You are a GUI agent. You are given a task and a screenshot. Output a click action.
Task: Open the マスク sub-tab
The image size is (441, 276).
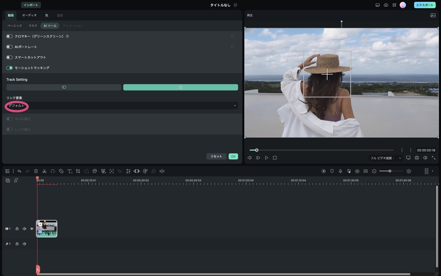[33, 26]
